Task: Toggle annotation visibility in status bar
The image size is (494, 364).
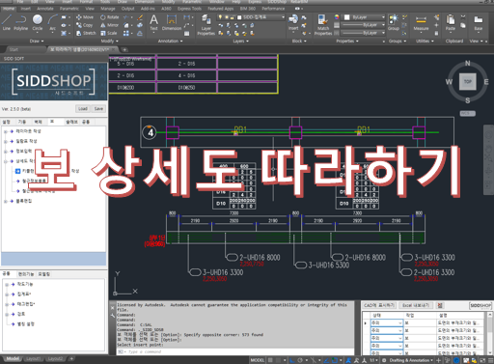Action: pos(348,360)
